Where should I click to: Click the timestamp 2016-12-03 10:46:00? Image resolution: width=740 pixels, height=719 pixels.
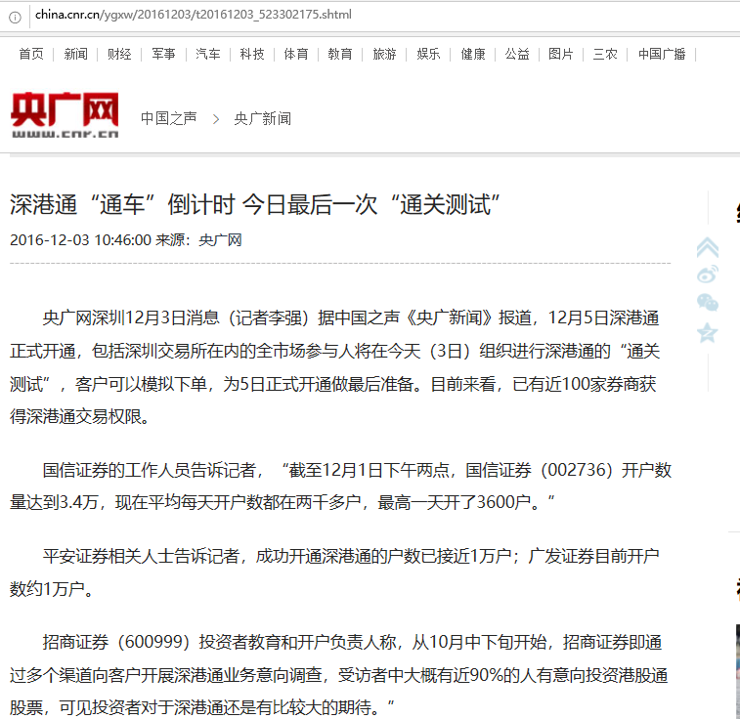(80, 240)
